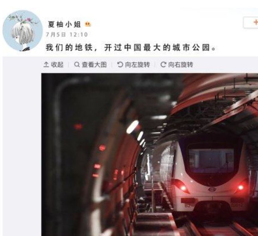Open the username 夏柚小姐 profile link
The image size is (258, 236).
64,25
